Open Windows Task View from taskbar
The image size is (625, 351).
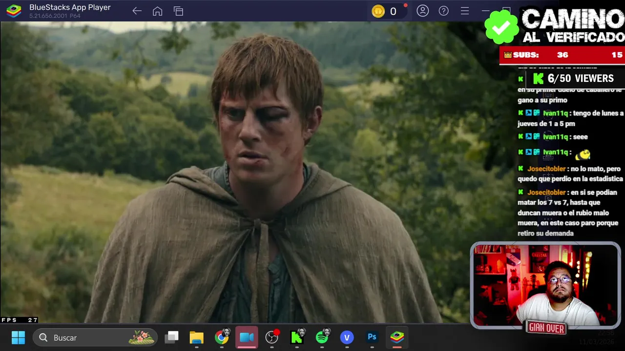(x=171, y=337)
